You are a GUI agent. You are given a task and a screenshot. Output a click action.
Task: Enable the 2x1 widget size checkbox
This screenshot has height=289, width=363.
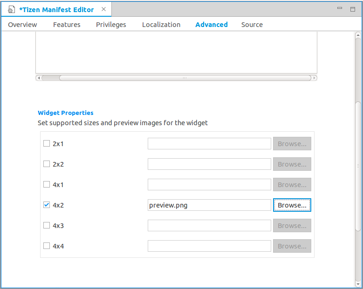(47, 143)
